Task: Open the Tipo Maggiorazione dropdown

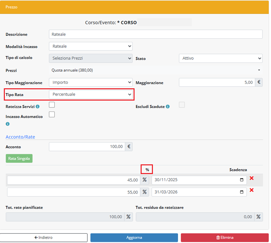Action: click(x=91, y=82)
